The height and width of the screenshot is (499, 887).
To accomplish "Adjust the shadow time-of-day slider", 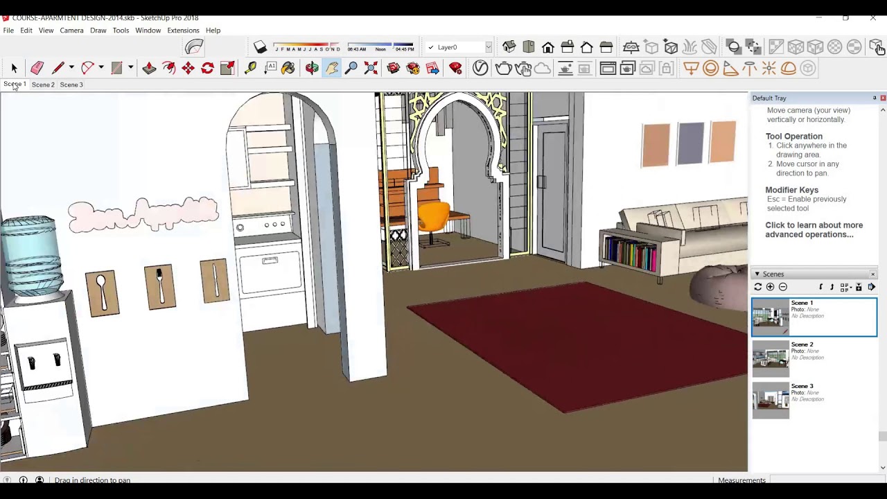I will (380, 47).
